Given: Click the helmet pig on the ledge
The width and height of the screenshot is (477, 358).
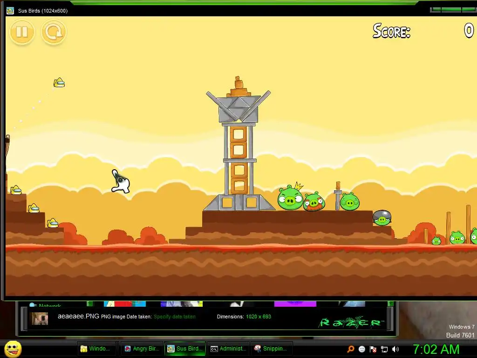Looking at the screenshot, I should [x=382, y=218].
